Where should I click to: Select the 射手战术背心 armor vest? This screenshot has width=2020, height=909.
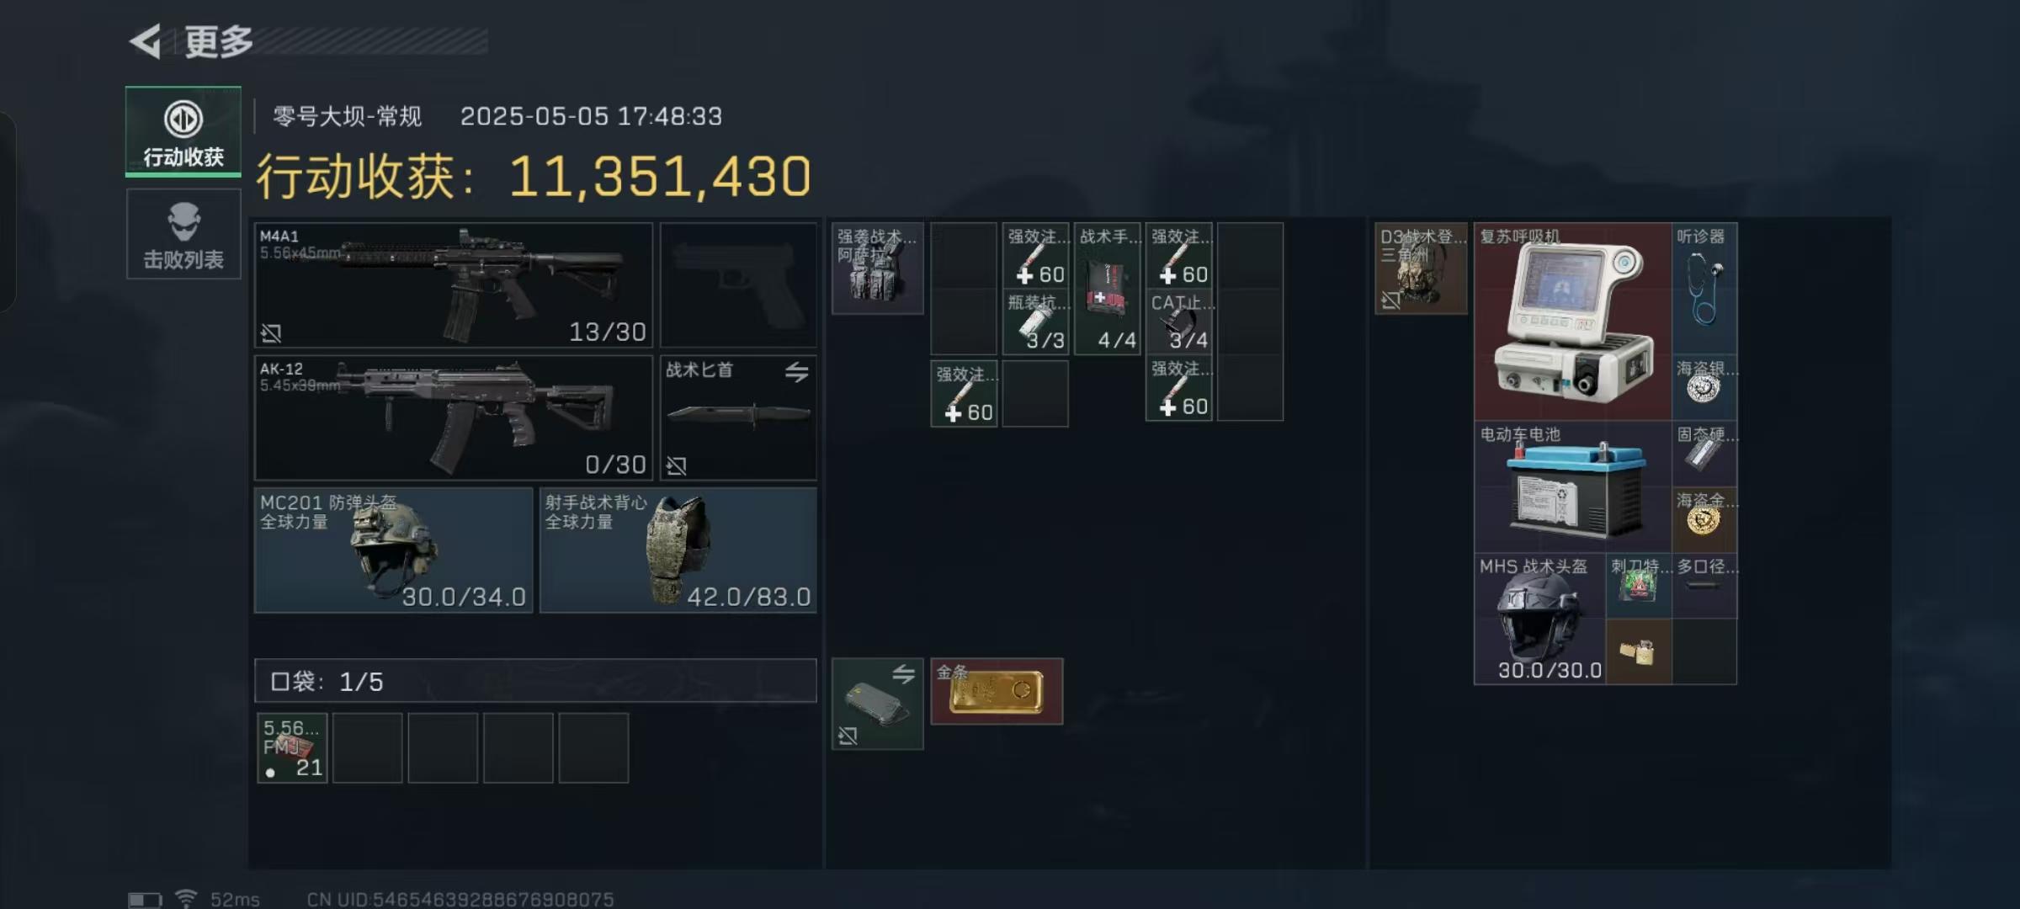(678, 550)
